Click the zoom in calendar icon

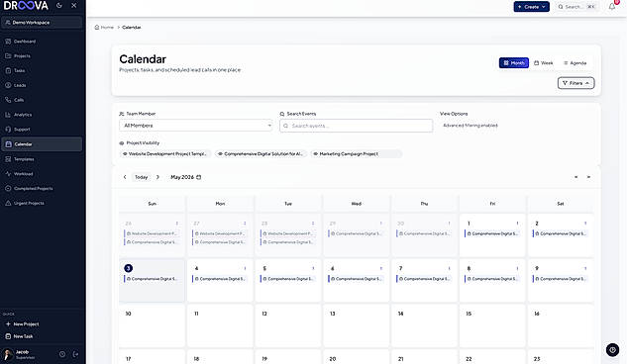(x=588, y=177)
